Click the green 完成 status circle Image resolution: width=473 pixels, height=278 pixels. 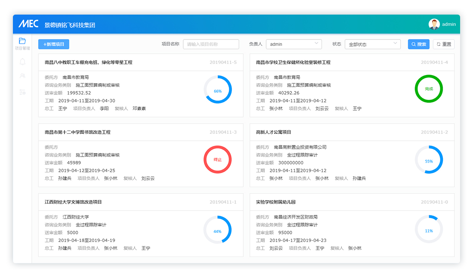(429, 89)
